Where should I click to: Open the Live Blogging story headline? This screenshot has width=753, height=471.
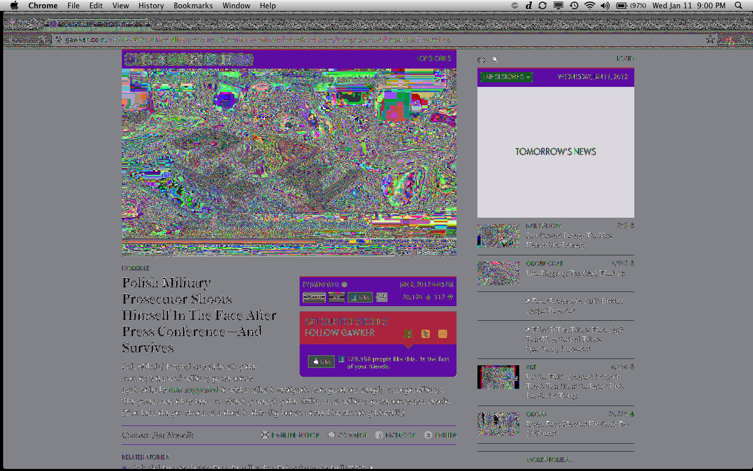click(x=575, y=273)
